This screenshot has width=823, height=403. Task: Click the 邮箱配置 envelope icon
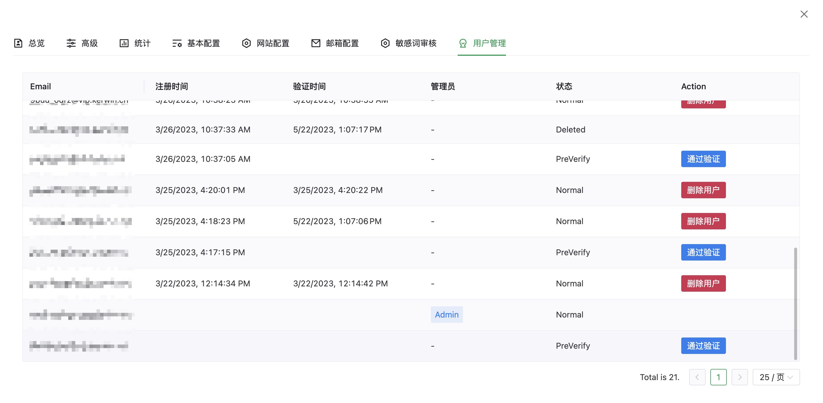tap(316, 43)
